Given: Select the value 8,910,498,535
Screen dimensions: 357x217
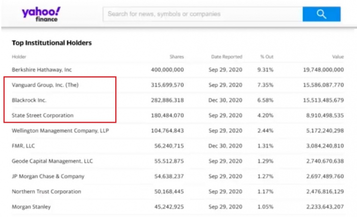Looking at the screenshot, I should coord(325,115).
